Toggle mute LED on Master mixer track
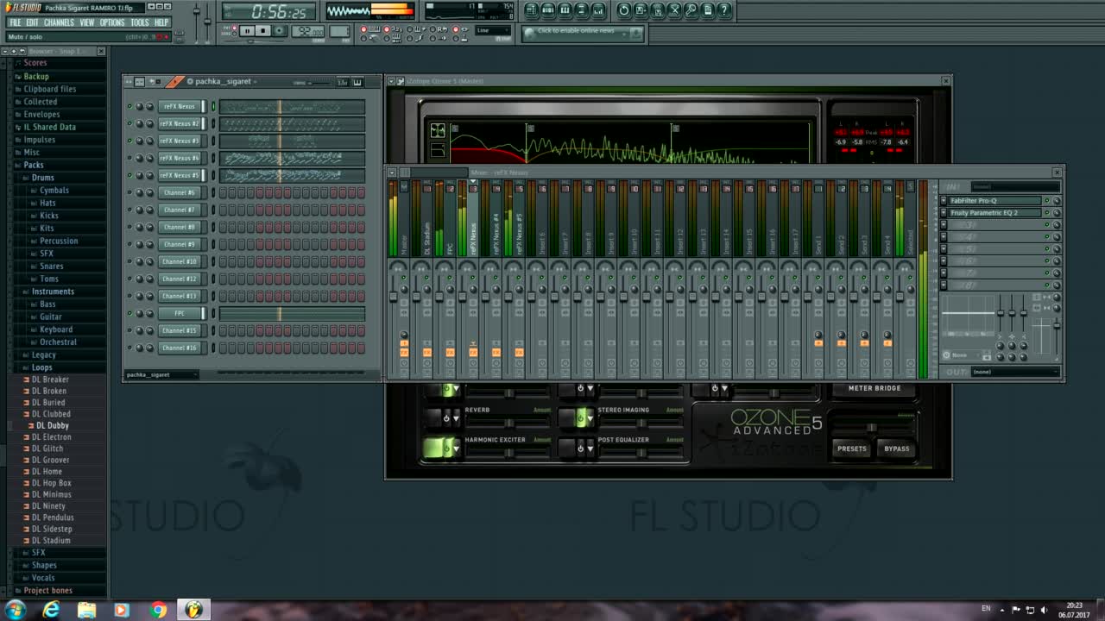Image resolution: width=1105 pixels, height=621 pixels. 404,277
